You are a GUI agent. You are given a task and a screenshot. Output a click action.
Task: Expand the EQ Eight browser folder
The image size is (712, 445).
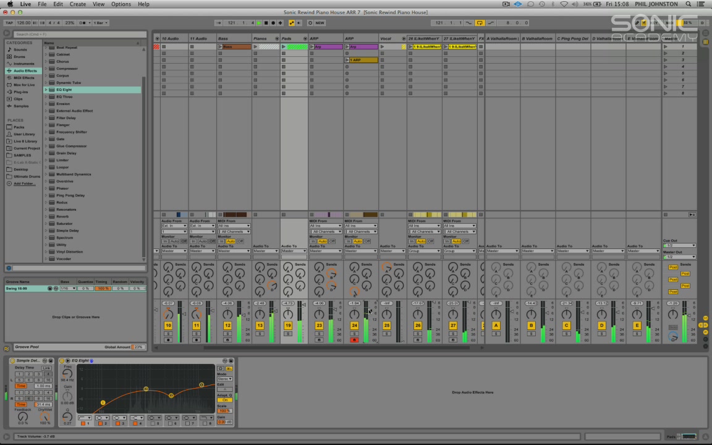coord(46,90)
